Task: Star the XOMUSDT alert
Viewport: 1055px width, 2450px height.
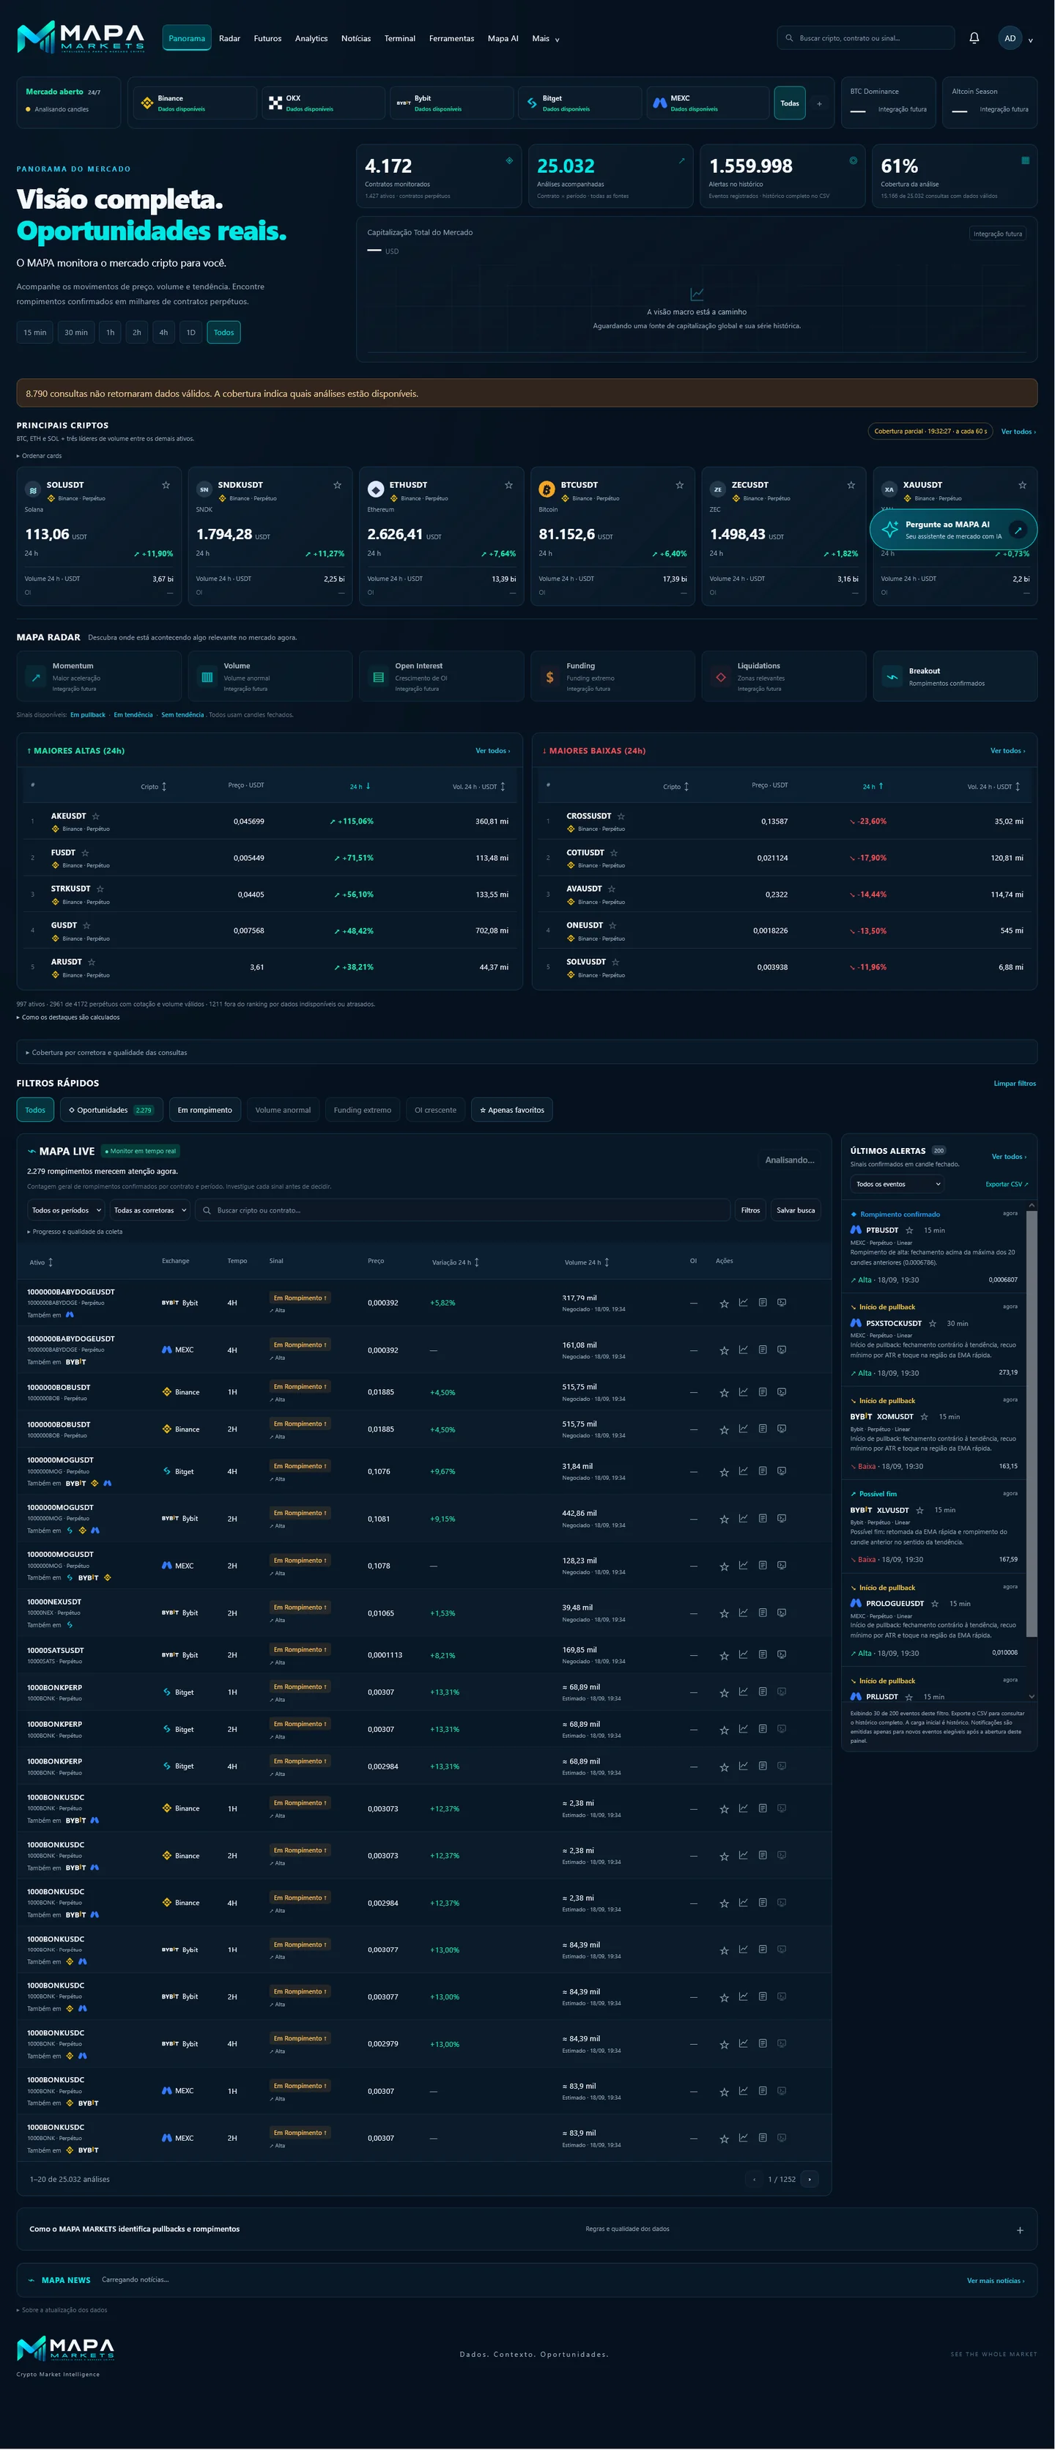Action: coord(924,1416)
